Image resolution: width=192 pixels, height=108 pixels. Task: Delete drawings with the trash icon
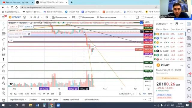pos(4,100)
